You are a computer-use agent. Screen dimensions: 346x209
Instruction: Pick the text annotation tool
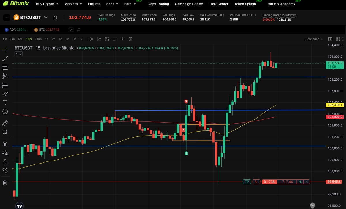(x=5, y=102)
